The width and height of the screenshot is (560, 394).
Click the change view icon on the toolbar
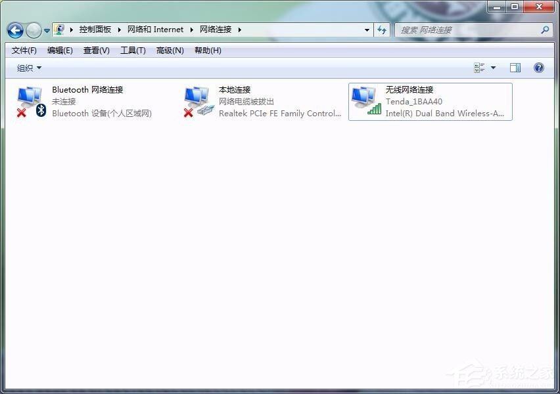(x=479, y=68)
